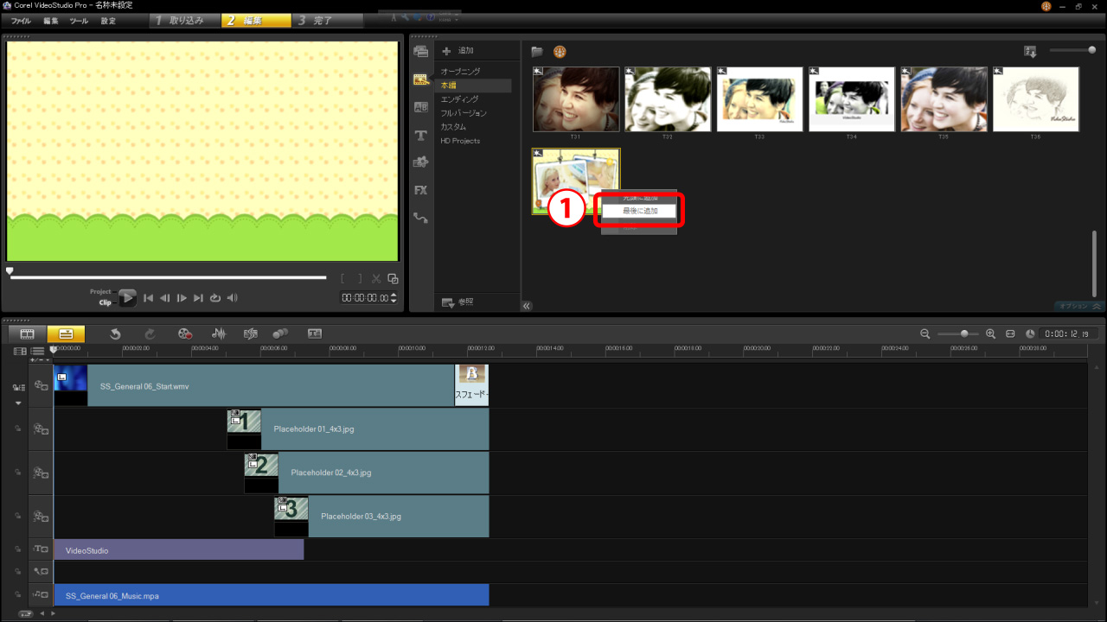The height and width of the screenshot is (622, 1107).
Task: Expand the オプション options panel
Action: 1079,306
